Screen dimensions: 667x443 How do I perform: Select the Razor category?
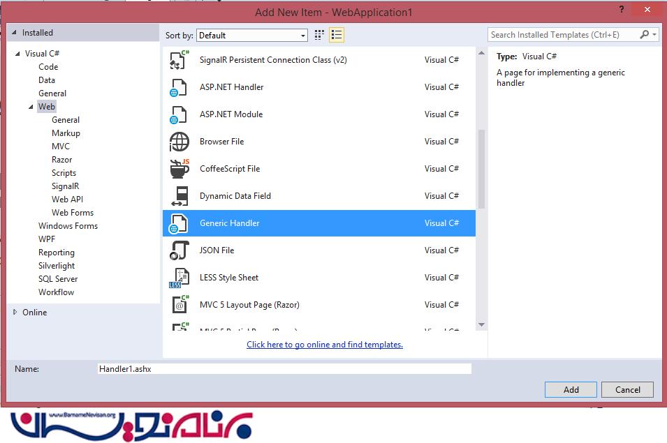point(61,160)
